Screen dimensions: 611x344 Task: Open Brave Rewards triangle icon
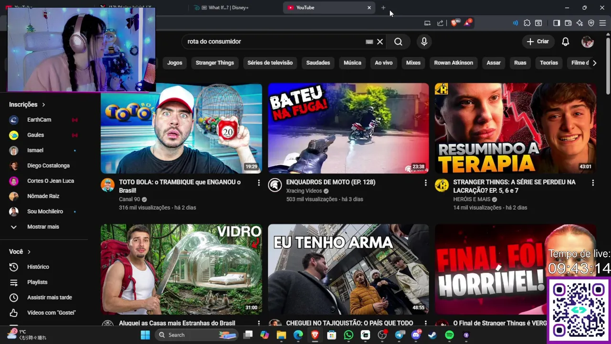(x=467, y=23)
